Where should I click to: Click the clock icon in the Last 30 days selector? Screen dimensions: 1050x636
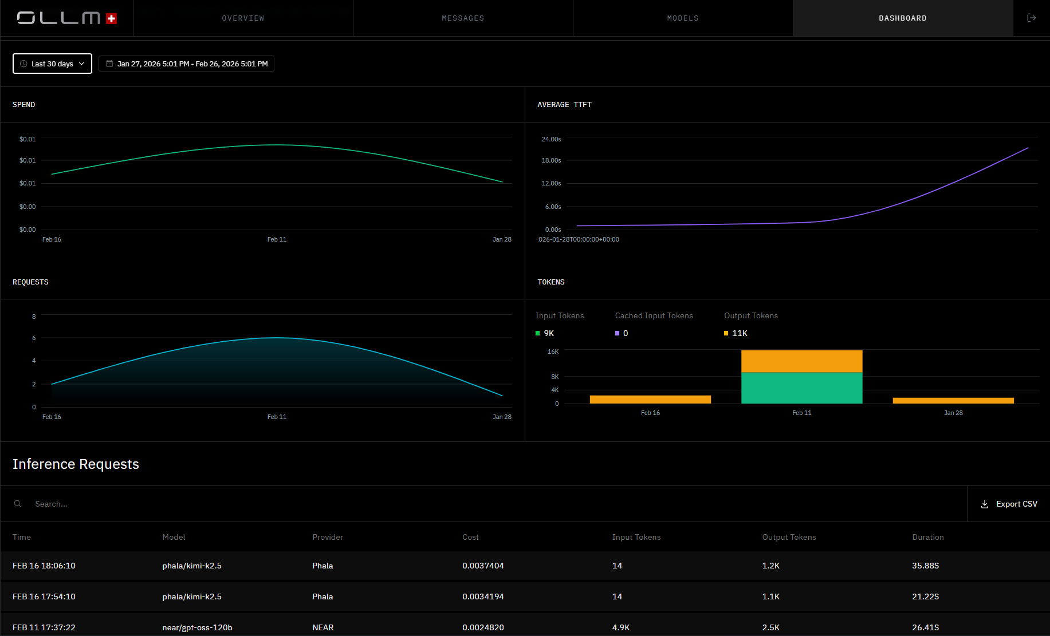(23, 64)
